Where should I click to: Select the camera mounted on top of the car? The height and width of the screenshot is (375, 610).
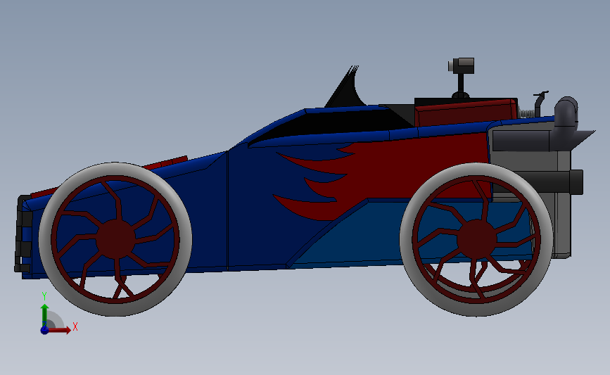462,65
